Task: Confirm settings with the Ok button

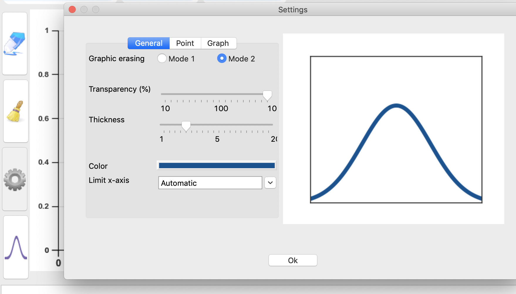Action: [293, 260]
